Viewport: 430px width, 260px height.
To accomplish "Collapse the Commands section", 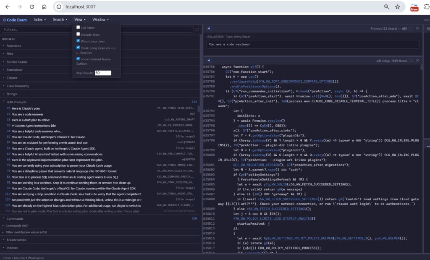I will (15, 218).
